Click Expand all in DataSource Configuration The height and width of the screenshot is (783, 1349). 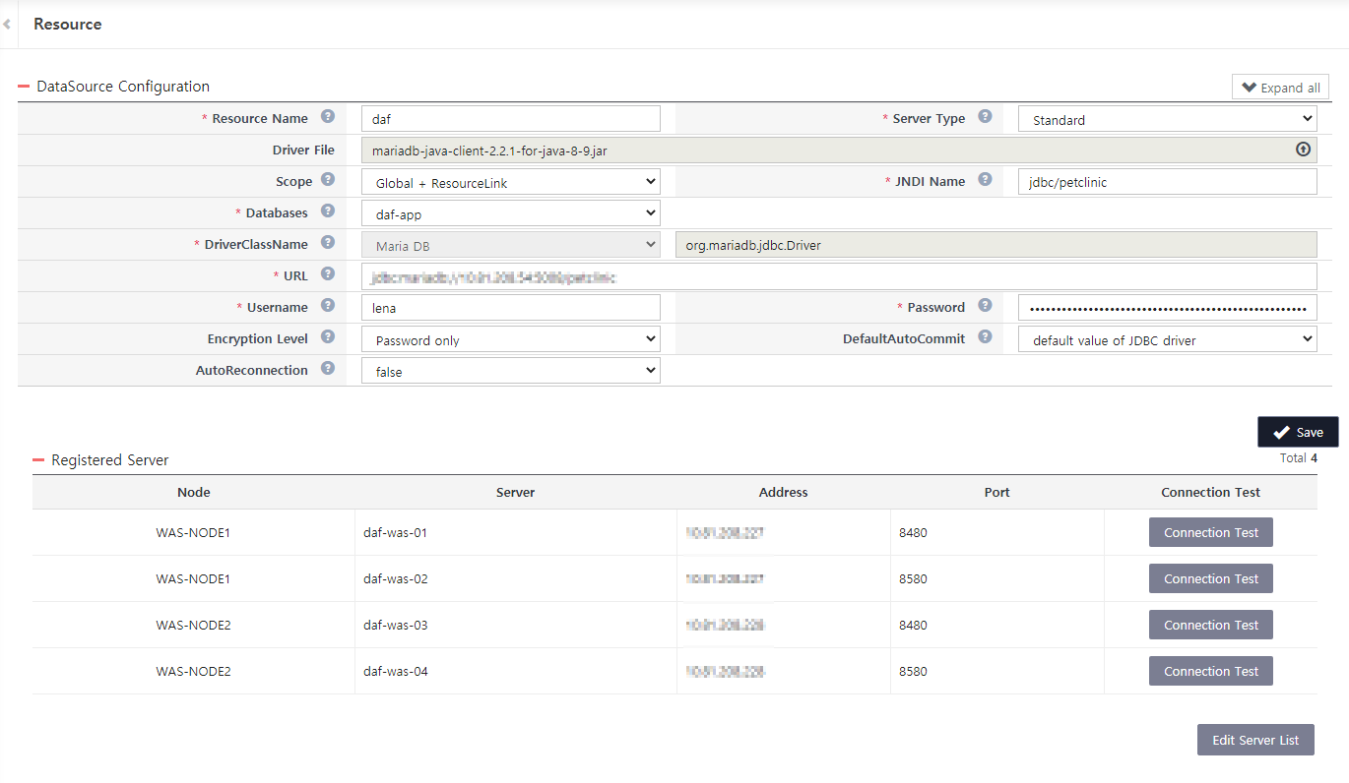pos(1280,87)
